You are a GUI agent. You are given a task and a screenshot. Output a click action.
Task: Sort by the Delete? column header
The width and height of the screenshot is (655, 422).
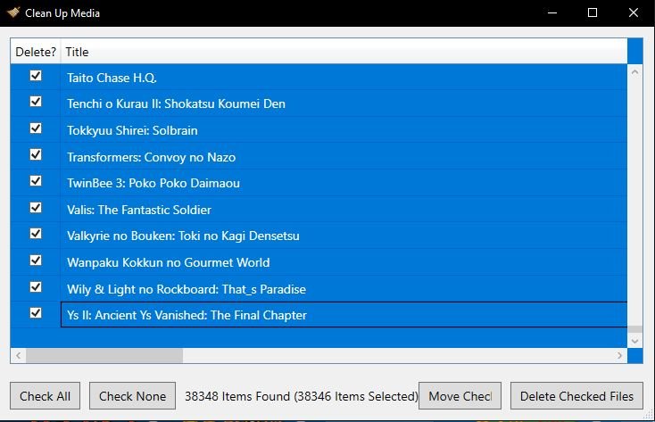(x=36, y=52)
